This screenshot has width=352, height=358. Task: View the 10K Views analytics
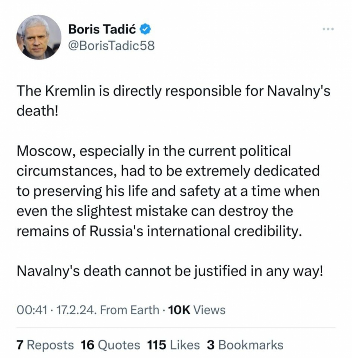(196, 310)
